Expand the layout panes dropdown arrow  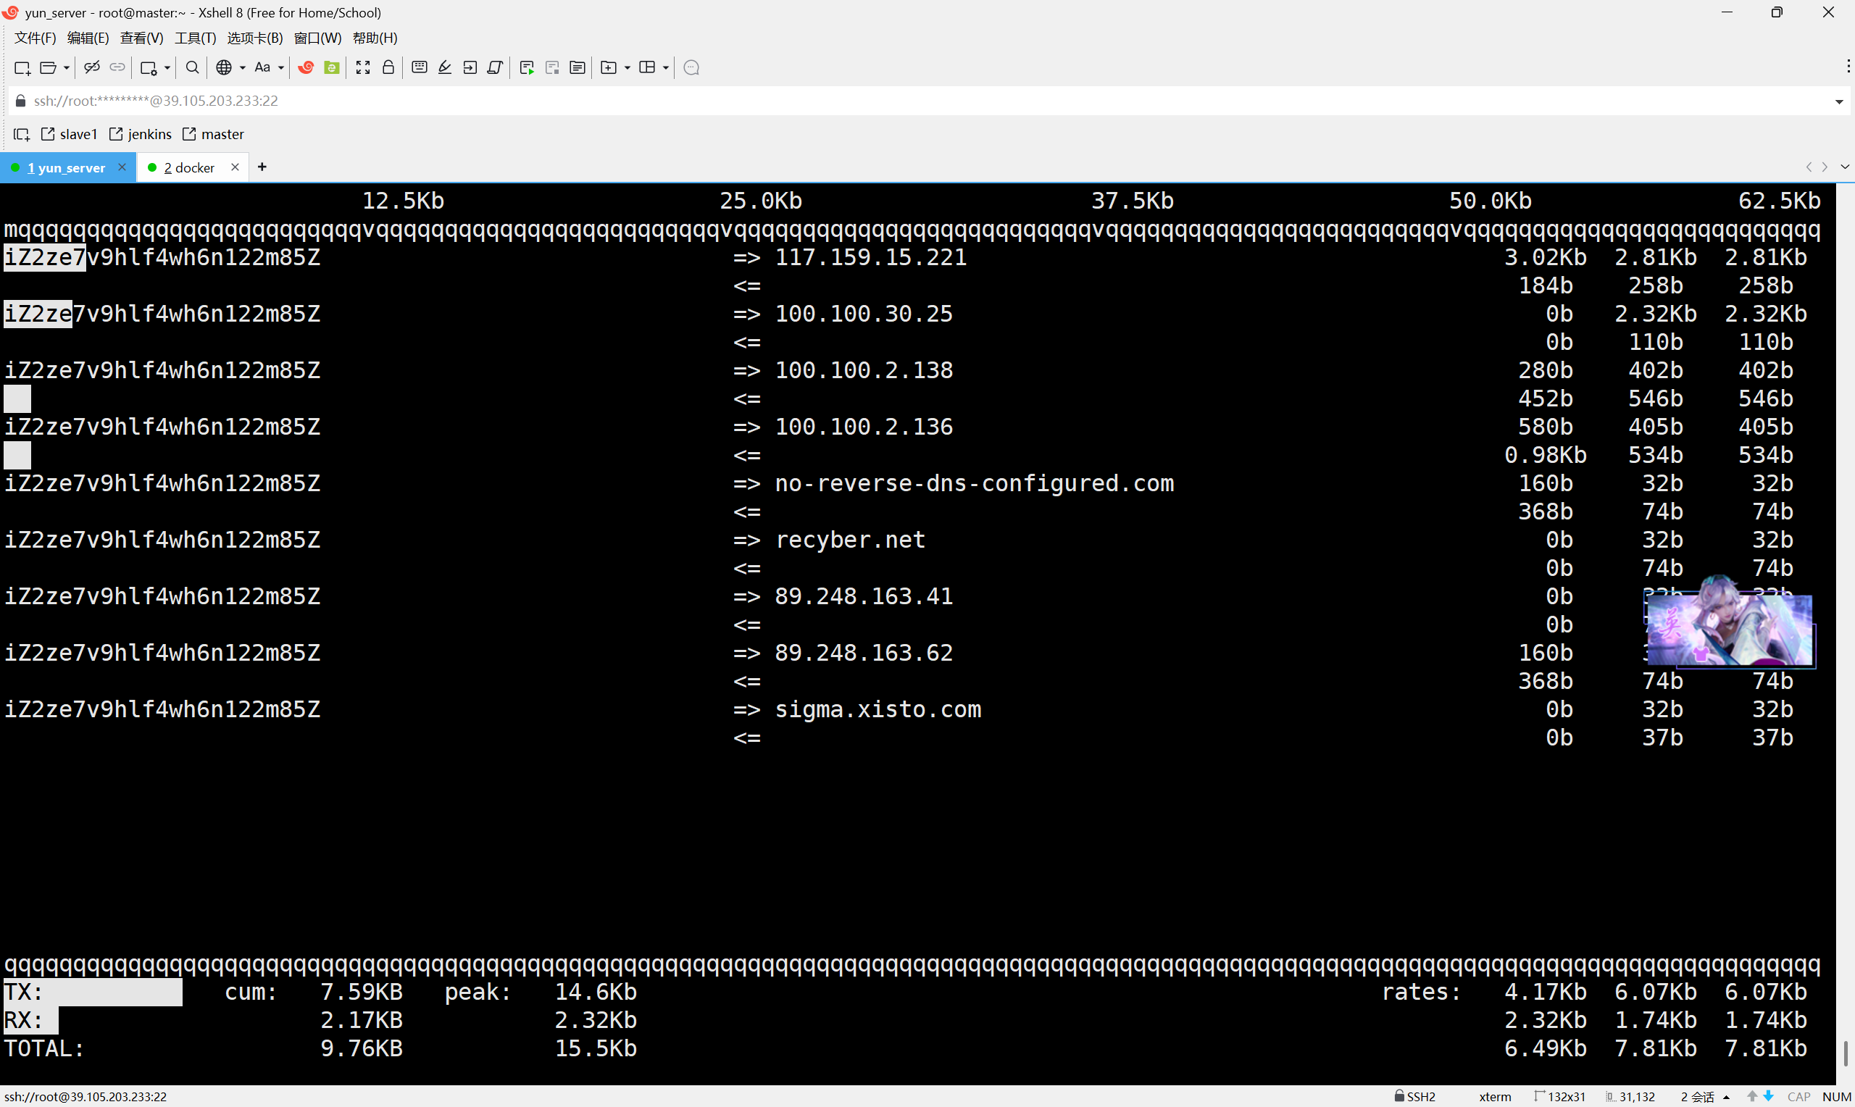(665, 68)
